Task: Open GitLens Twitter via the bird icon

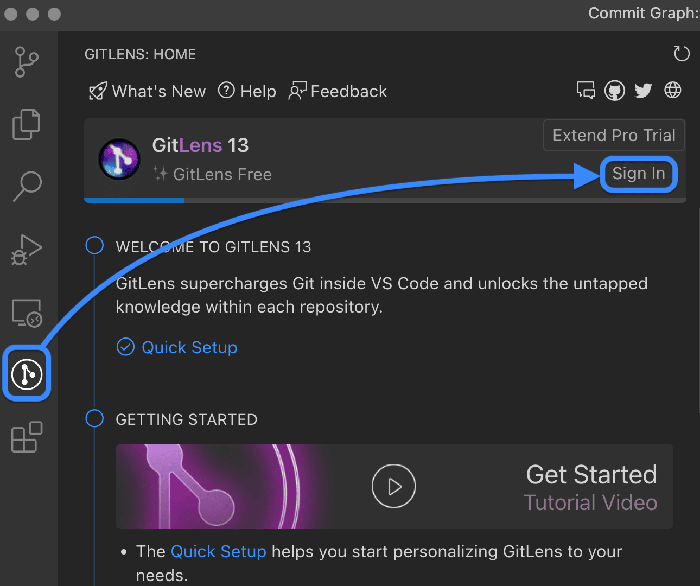Action: click(x=644, y=90)
